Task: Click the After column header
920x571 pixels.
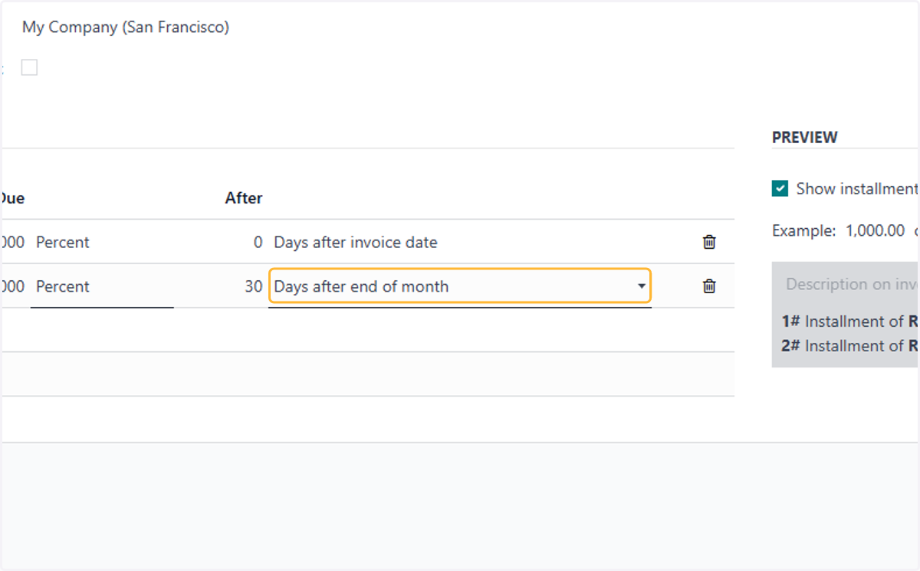Action: [x=244, y=197]
